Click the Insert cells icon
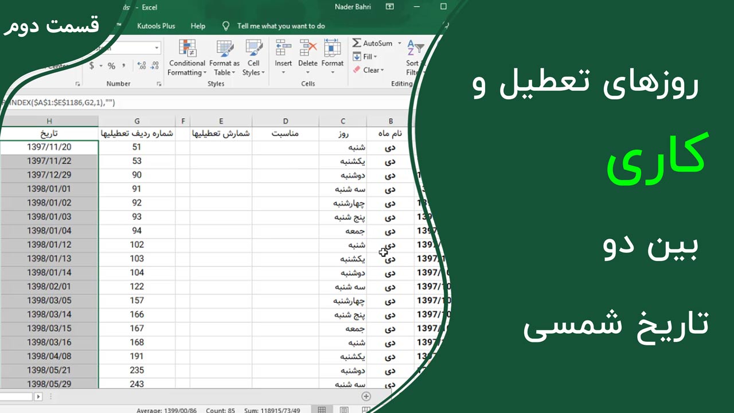This screenshot has height=413, width=734. pyautogui.click(x=283, y=48)
